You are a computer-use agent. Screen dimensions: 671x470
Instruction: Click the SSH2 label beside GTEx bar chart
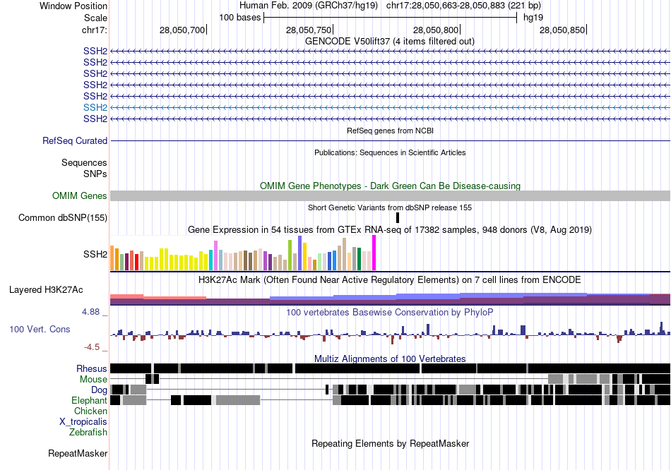95,254
